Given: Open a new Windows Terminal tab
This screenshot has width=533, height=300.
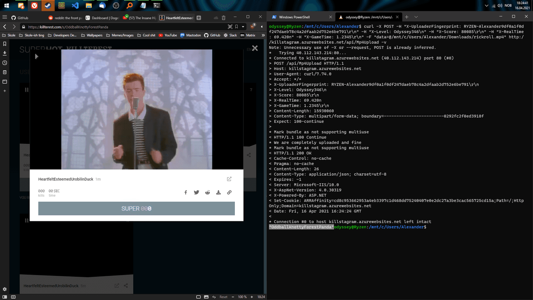Looking at the screenshot, I should tap(407, 17).
